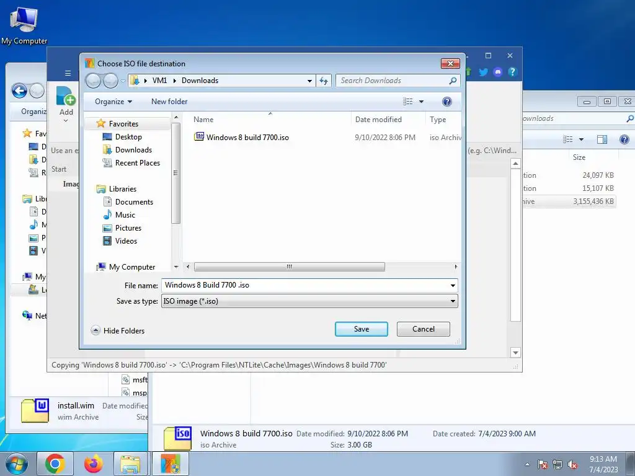Sort by the Name column header

(203, 120)
